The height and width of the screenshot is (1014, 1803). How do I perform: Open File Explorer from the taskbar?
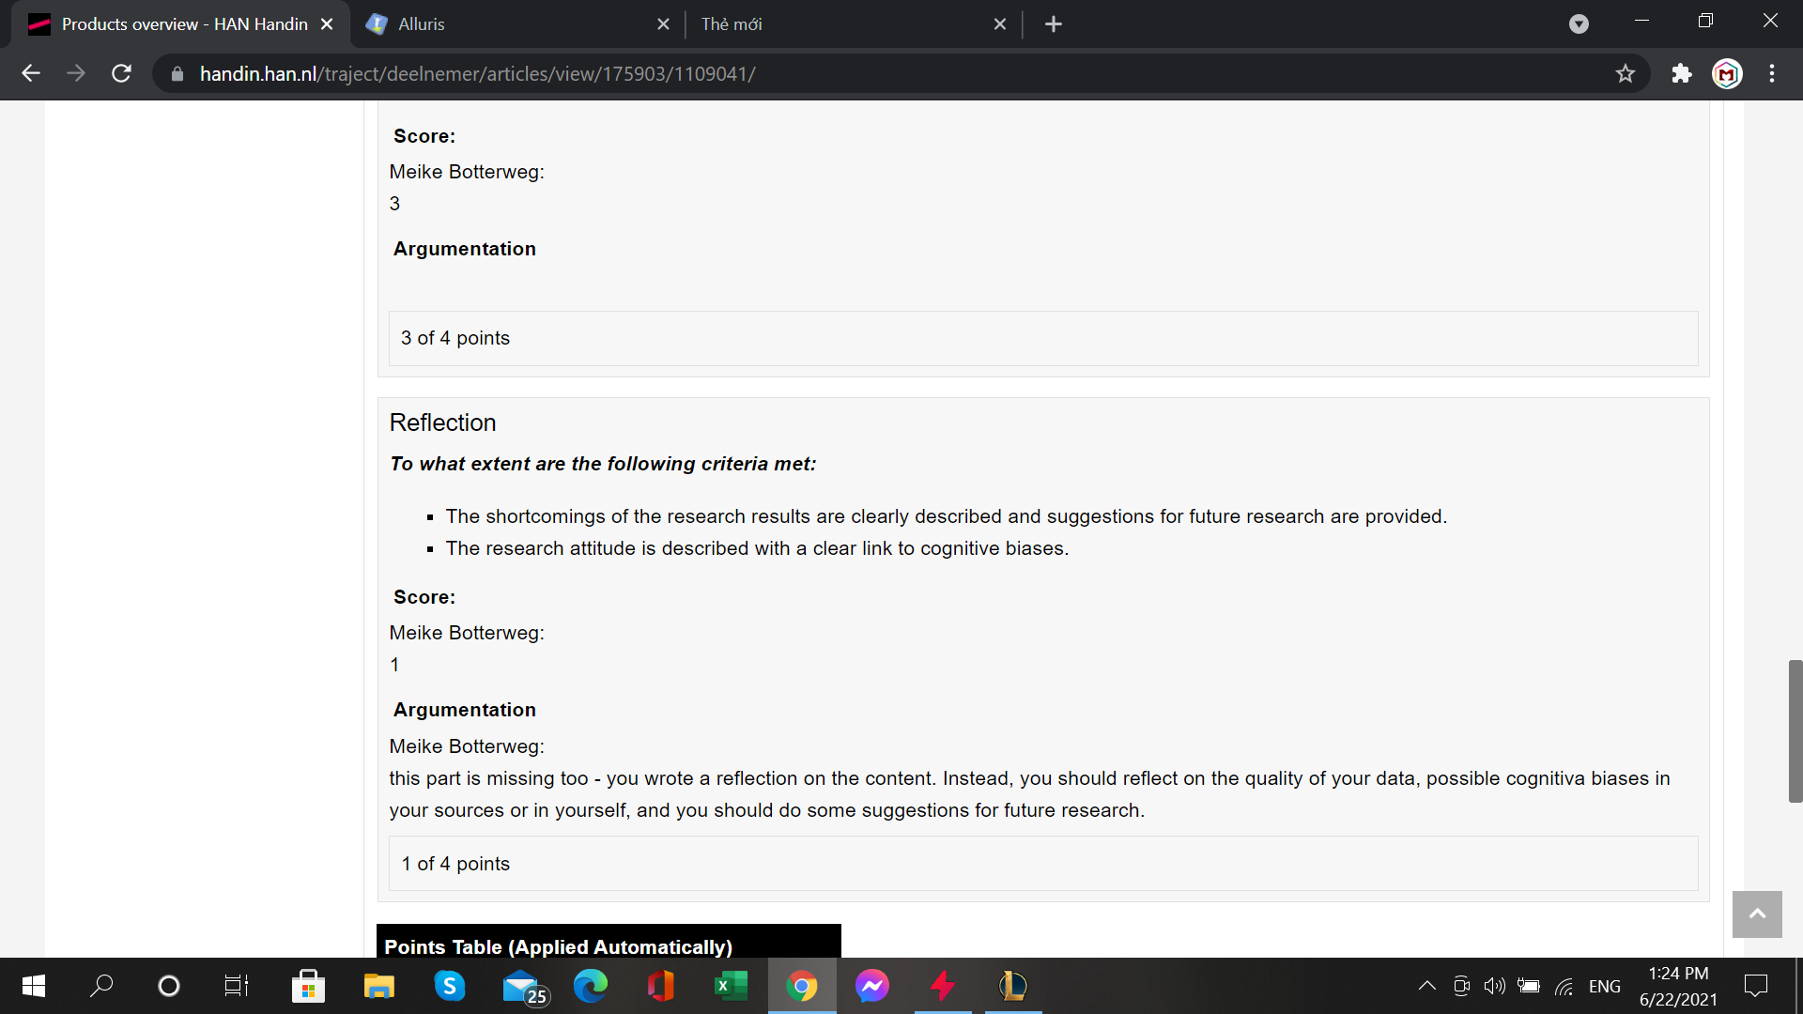point(378,986)
